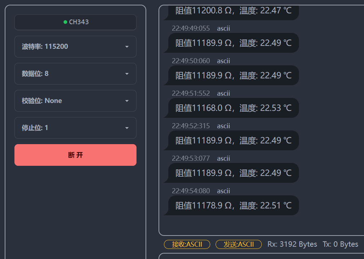Viewport: 364px width, 259px height.
Task: Click the top message showing 11200.8 Ω
Action: [233, 11]
